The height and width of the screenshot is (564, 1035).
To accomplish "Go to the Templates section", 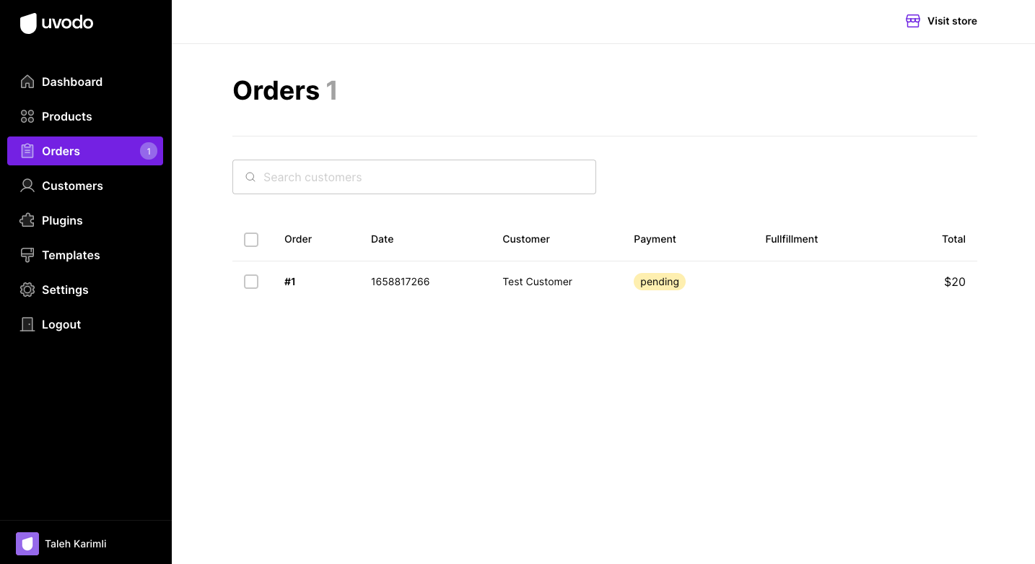I will tap(85, 255).
